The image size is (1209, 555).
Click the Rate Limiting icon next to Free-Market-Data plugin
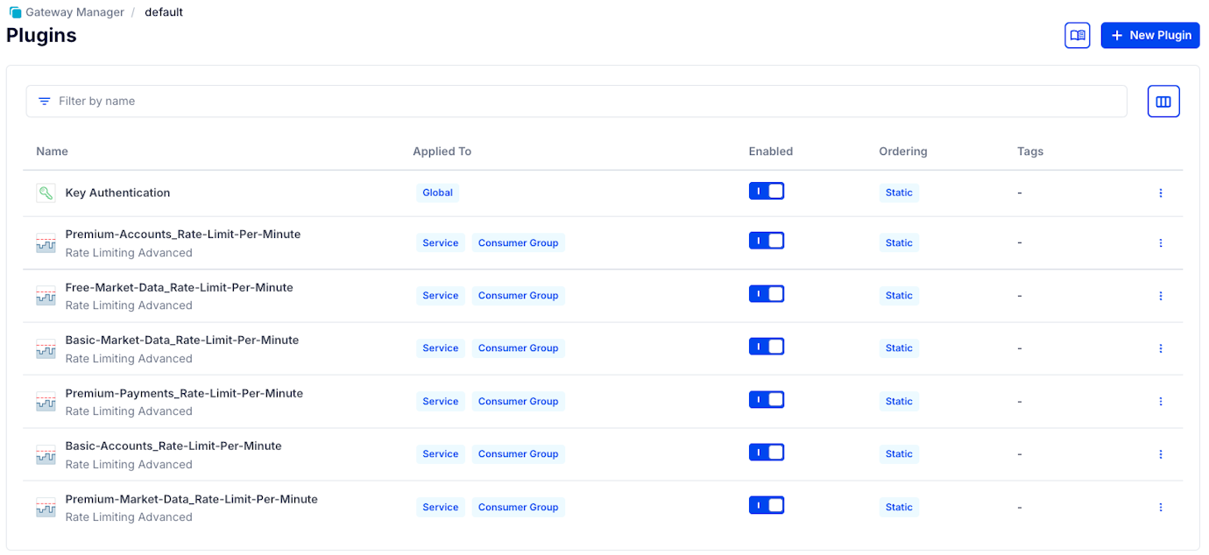pyautogui.click(x=46, y=295)
